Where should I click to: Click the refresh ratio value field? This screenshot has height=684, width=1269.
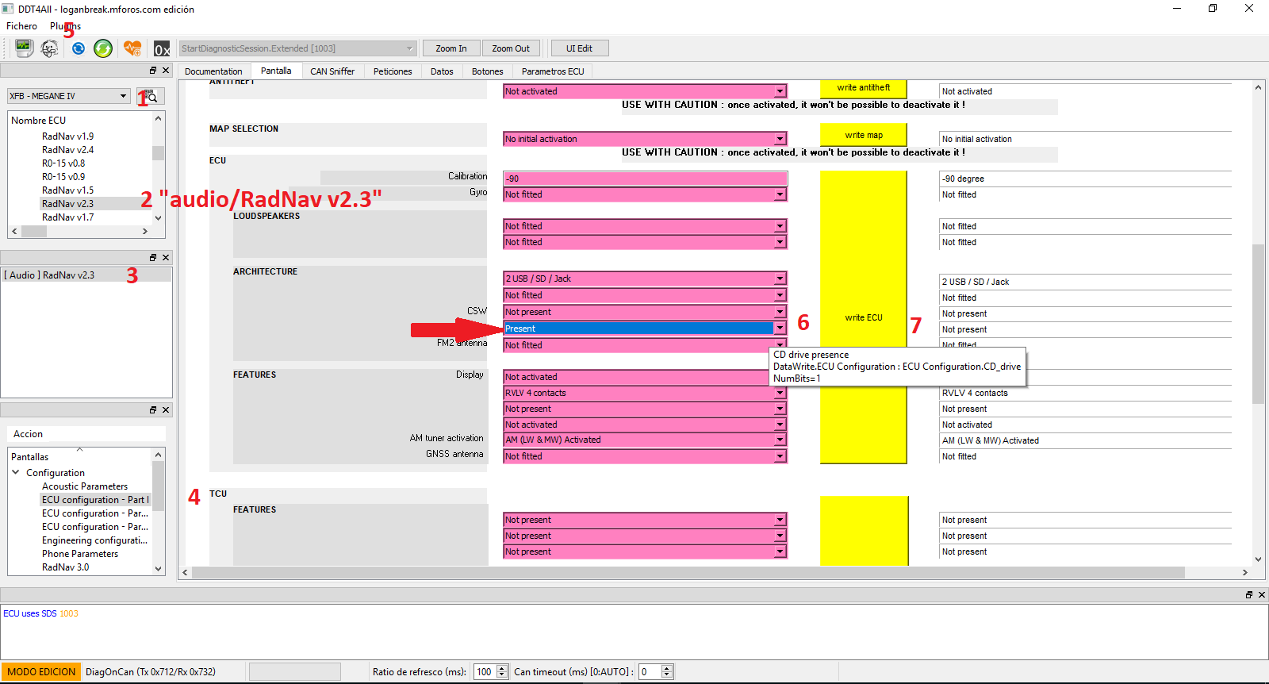tap(484, 672)
